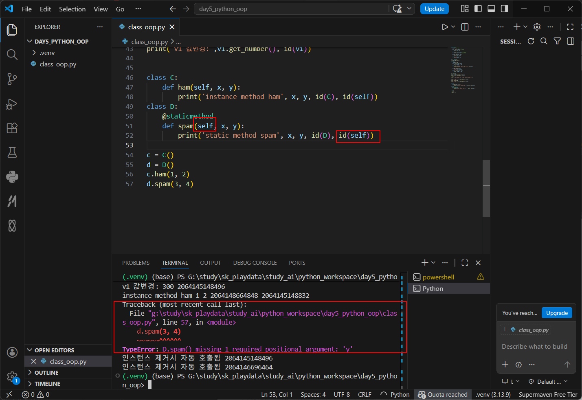Click the day5_python_oop command center search
This screenshot has height=400, width=582.
pos(291,9)
